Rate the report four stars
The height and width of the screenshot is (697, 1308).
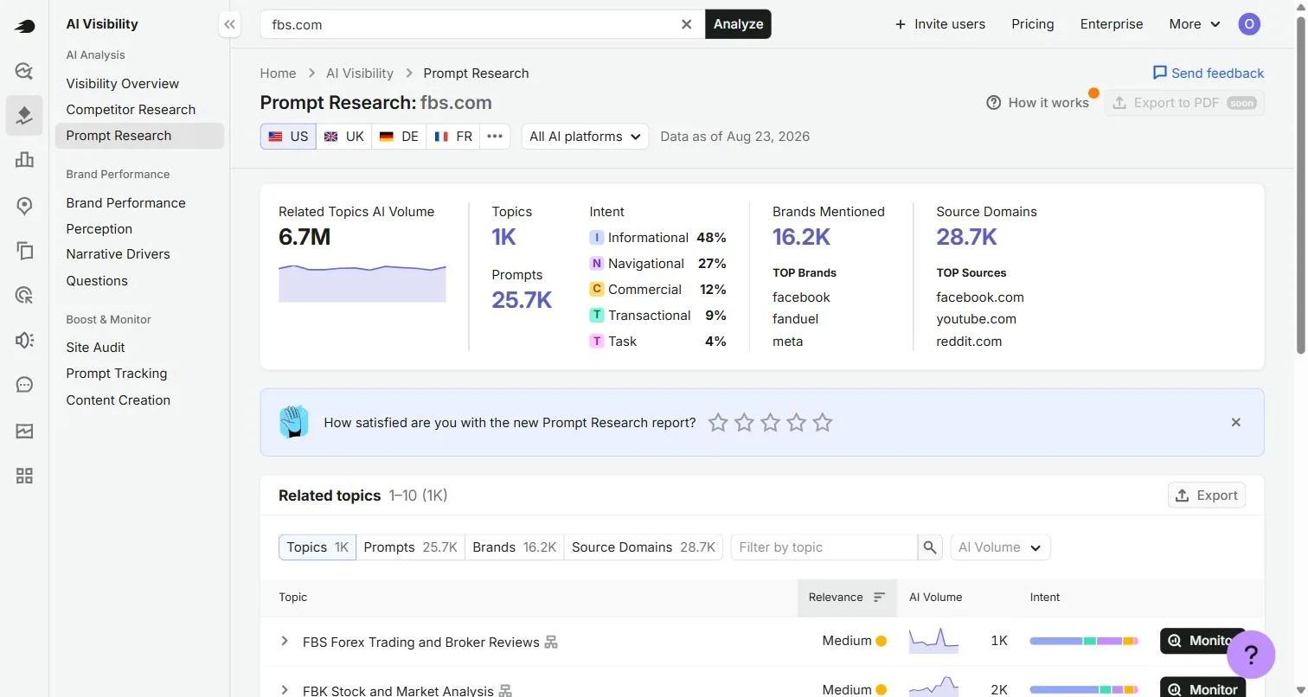(x=797, y=422)
